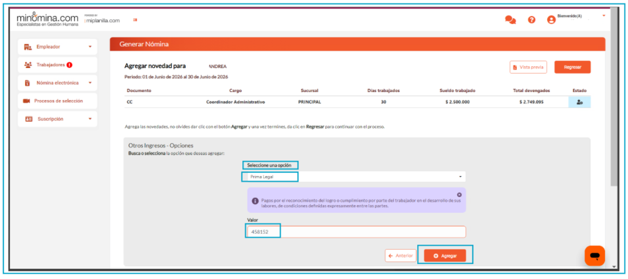The width and height of the screenshot is (628, 279).
Task: Close the purple info message
Action: tap(460, 194)
